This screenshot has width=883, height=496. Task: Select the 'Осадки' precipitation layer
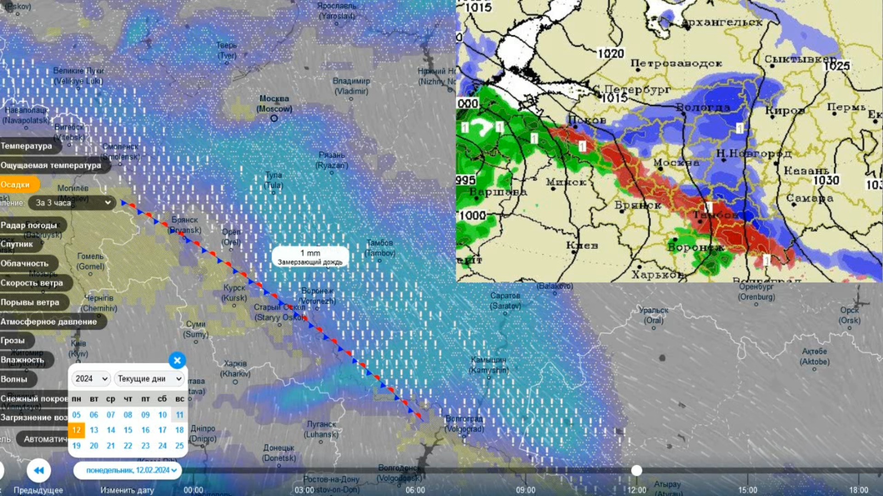click(x=16, y=185)
